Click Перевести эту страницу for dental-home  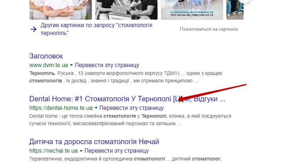pos(131,108)
